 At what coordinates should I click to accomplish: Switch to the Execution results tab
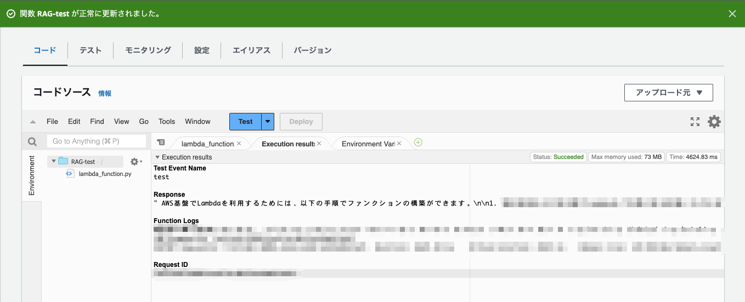[x=287, y=144]
